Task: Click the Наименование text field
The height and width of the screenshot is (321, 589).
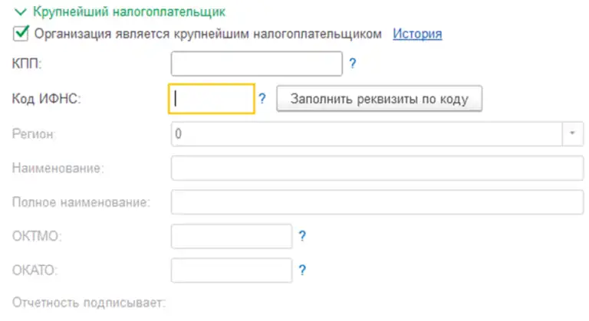Action: point(377,168)
